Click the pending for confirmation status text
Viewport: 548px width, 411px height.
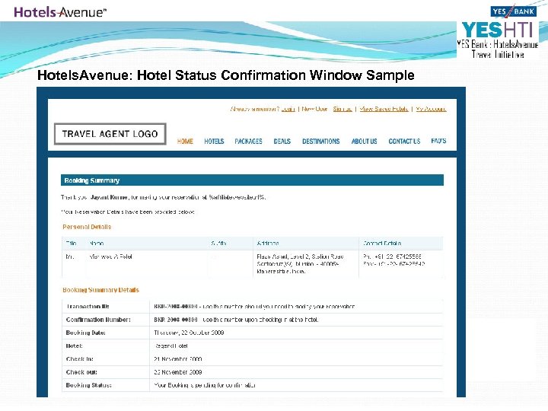point(205,385)
